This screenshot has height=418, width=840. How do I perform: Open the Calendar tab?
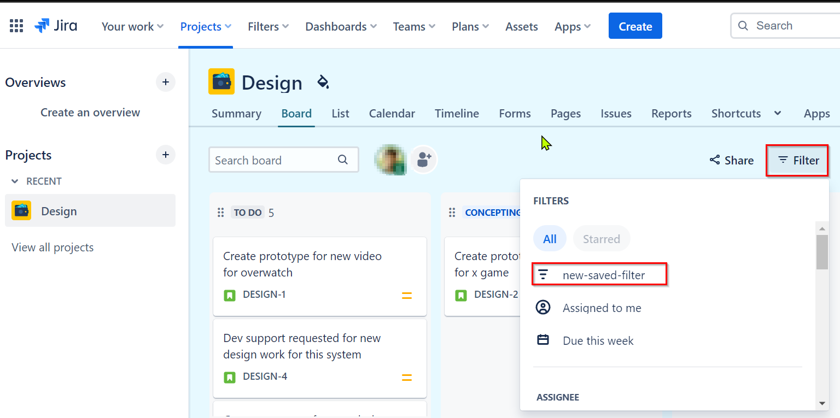(392, 114)
